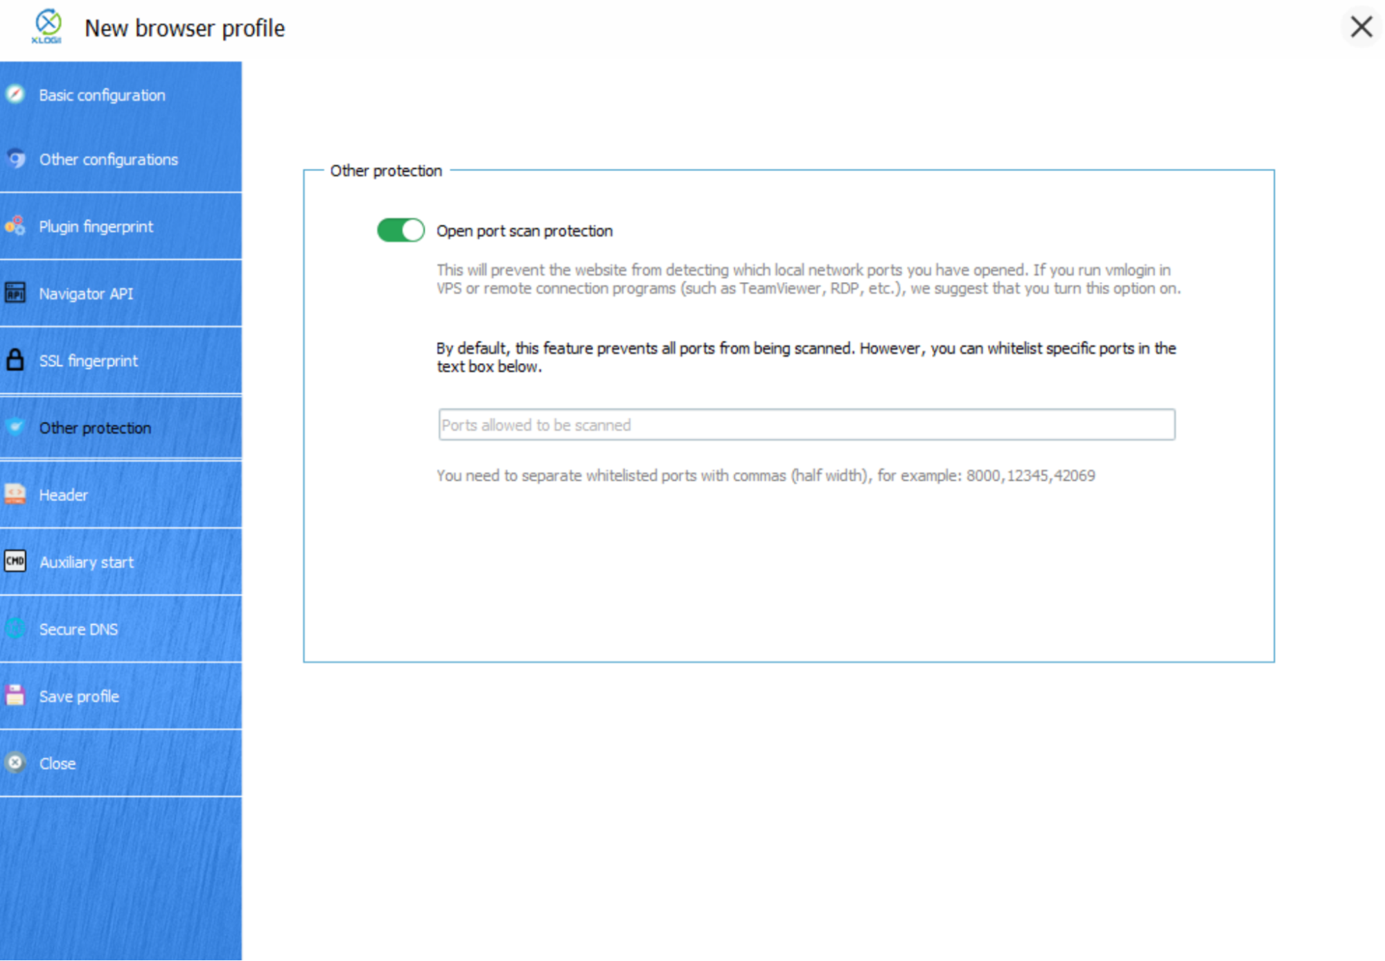Click the Basic configuration compass icon
Image resolution: width=1385 pixels, height=961 pixels.
click(15, 94)
